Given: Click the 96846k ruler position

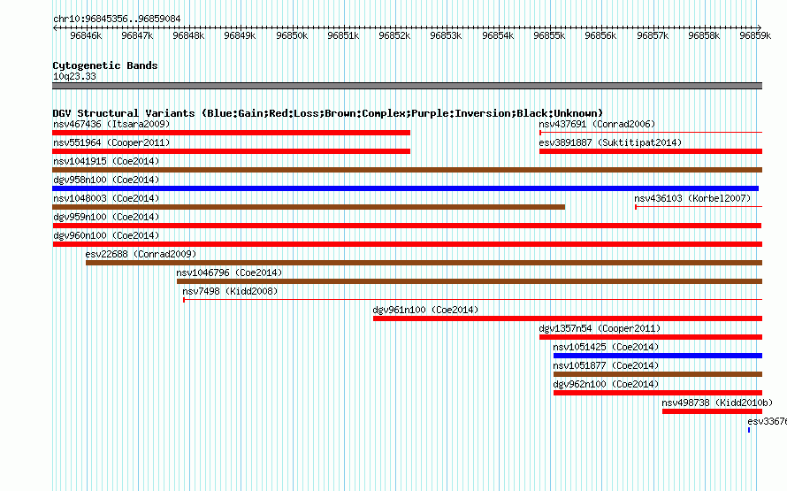Looking at the screenshot, I should tap(86, 35).
